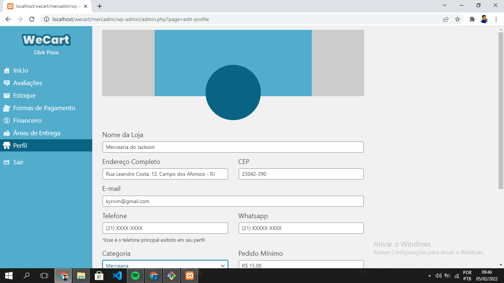
Task: Click the Estoque inventory icon
Action: tap(6, 95)
